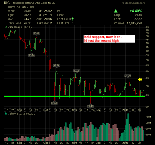Click the P/E label
Screen dimensions: 155x145
(60, 11)
